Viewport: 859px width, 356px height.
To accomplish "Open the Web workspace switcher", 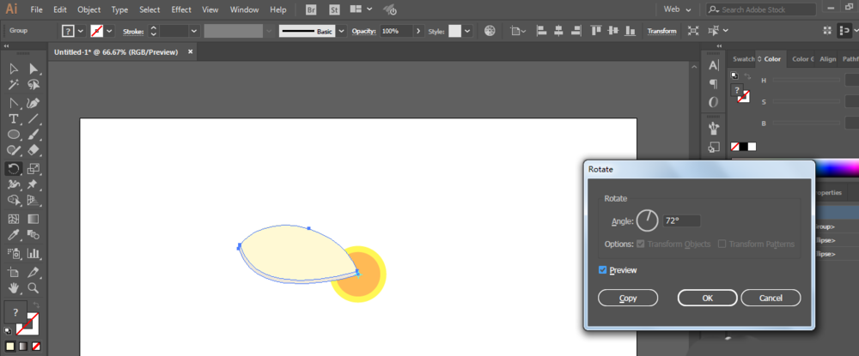I will point(677,9).
